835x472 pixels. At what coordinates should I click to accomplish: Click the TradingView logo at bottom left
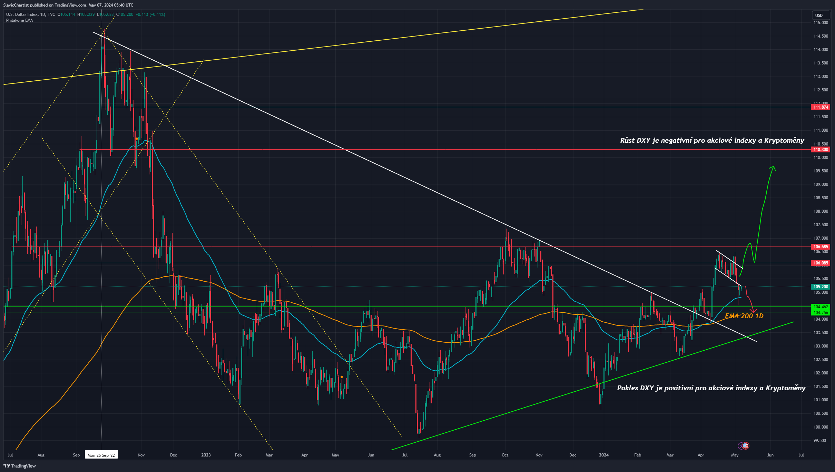[x=20, y=466]
